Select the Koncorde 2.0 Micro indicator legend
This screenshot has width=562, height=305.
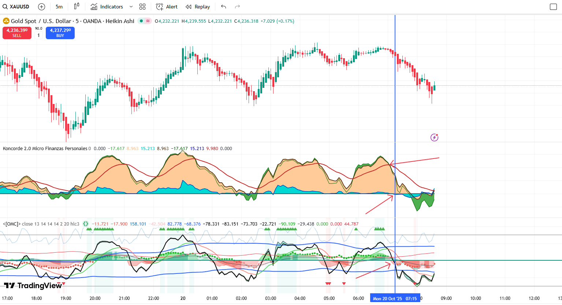tap(45, 148)
